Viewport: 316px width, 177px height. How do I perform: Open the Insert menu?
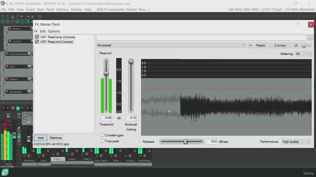point(31,9)
